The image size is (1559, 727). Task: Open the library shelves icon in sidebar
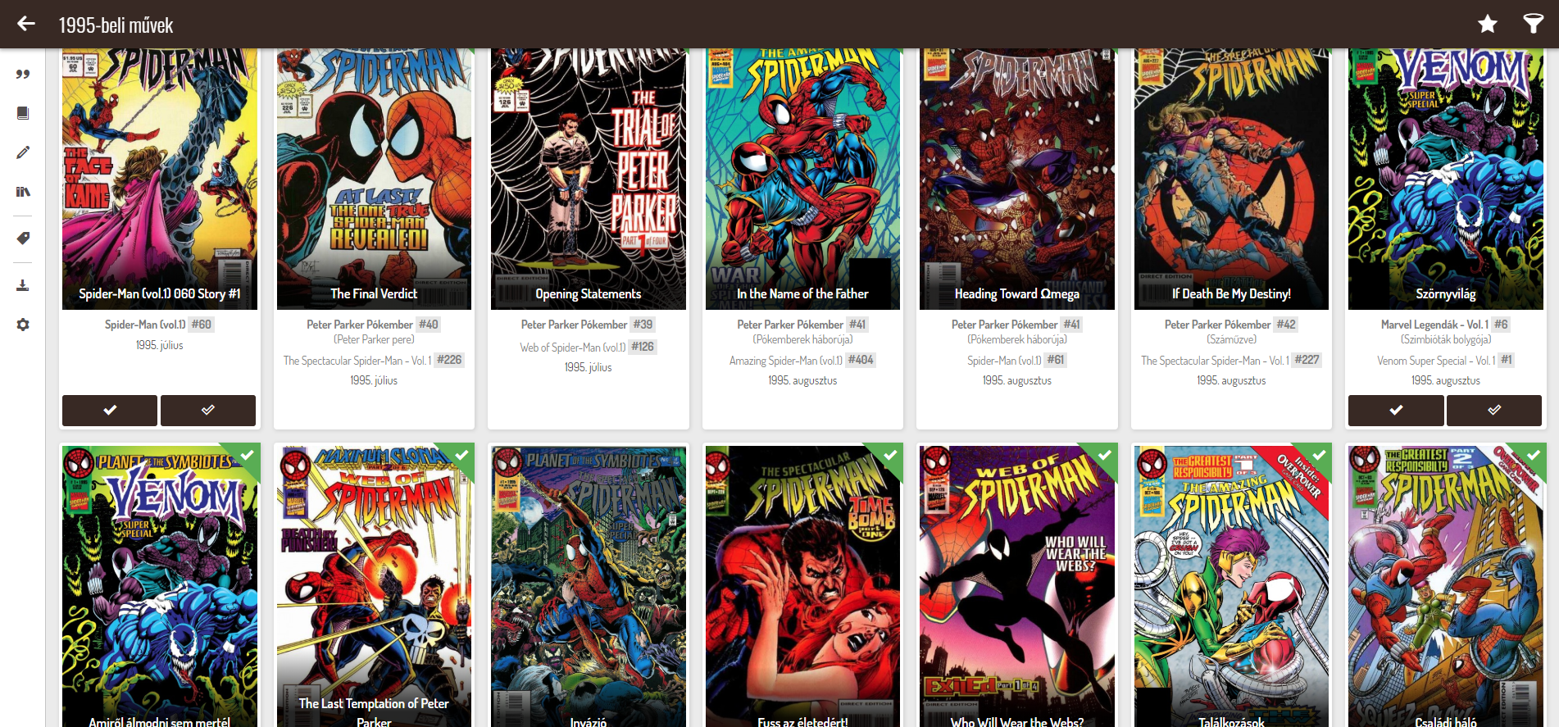tap(23, 192)
